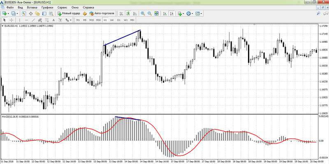This screenshot has width=329, height=164.
Task: Select the horizontal line tool
Action: 26,20
